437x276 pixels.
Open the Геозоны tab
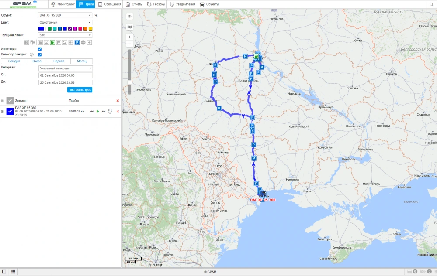[x=156, y=4]
